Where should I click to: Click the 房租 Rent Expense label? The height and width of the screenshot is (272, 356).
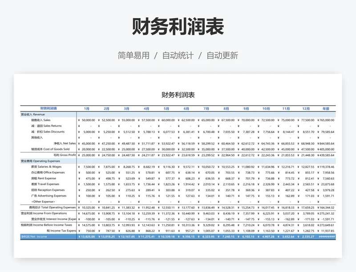(44, 178)
